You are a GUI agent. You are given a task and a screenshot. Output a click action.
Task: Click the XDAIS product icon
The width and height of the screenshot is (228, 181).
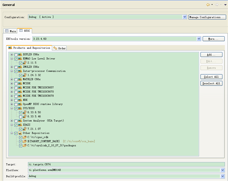20,125
